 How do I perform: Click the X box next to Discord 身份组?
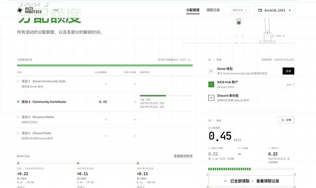coord(211,98)
